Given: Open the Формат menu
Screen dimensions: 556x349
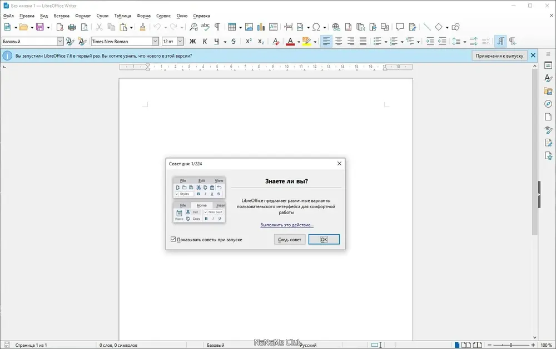Looking at the screenshot, I should (x=83, y=16).
